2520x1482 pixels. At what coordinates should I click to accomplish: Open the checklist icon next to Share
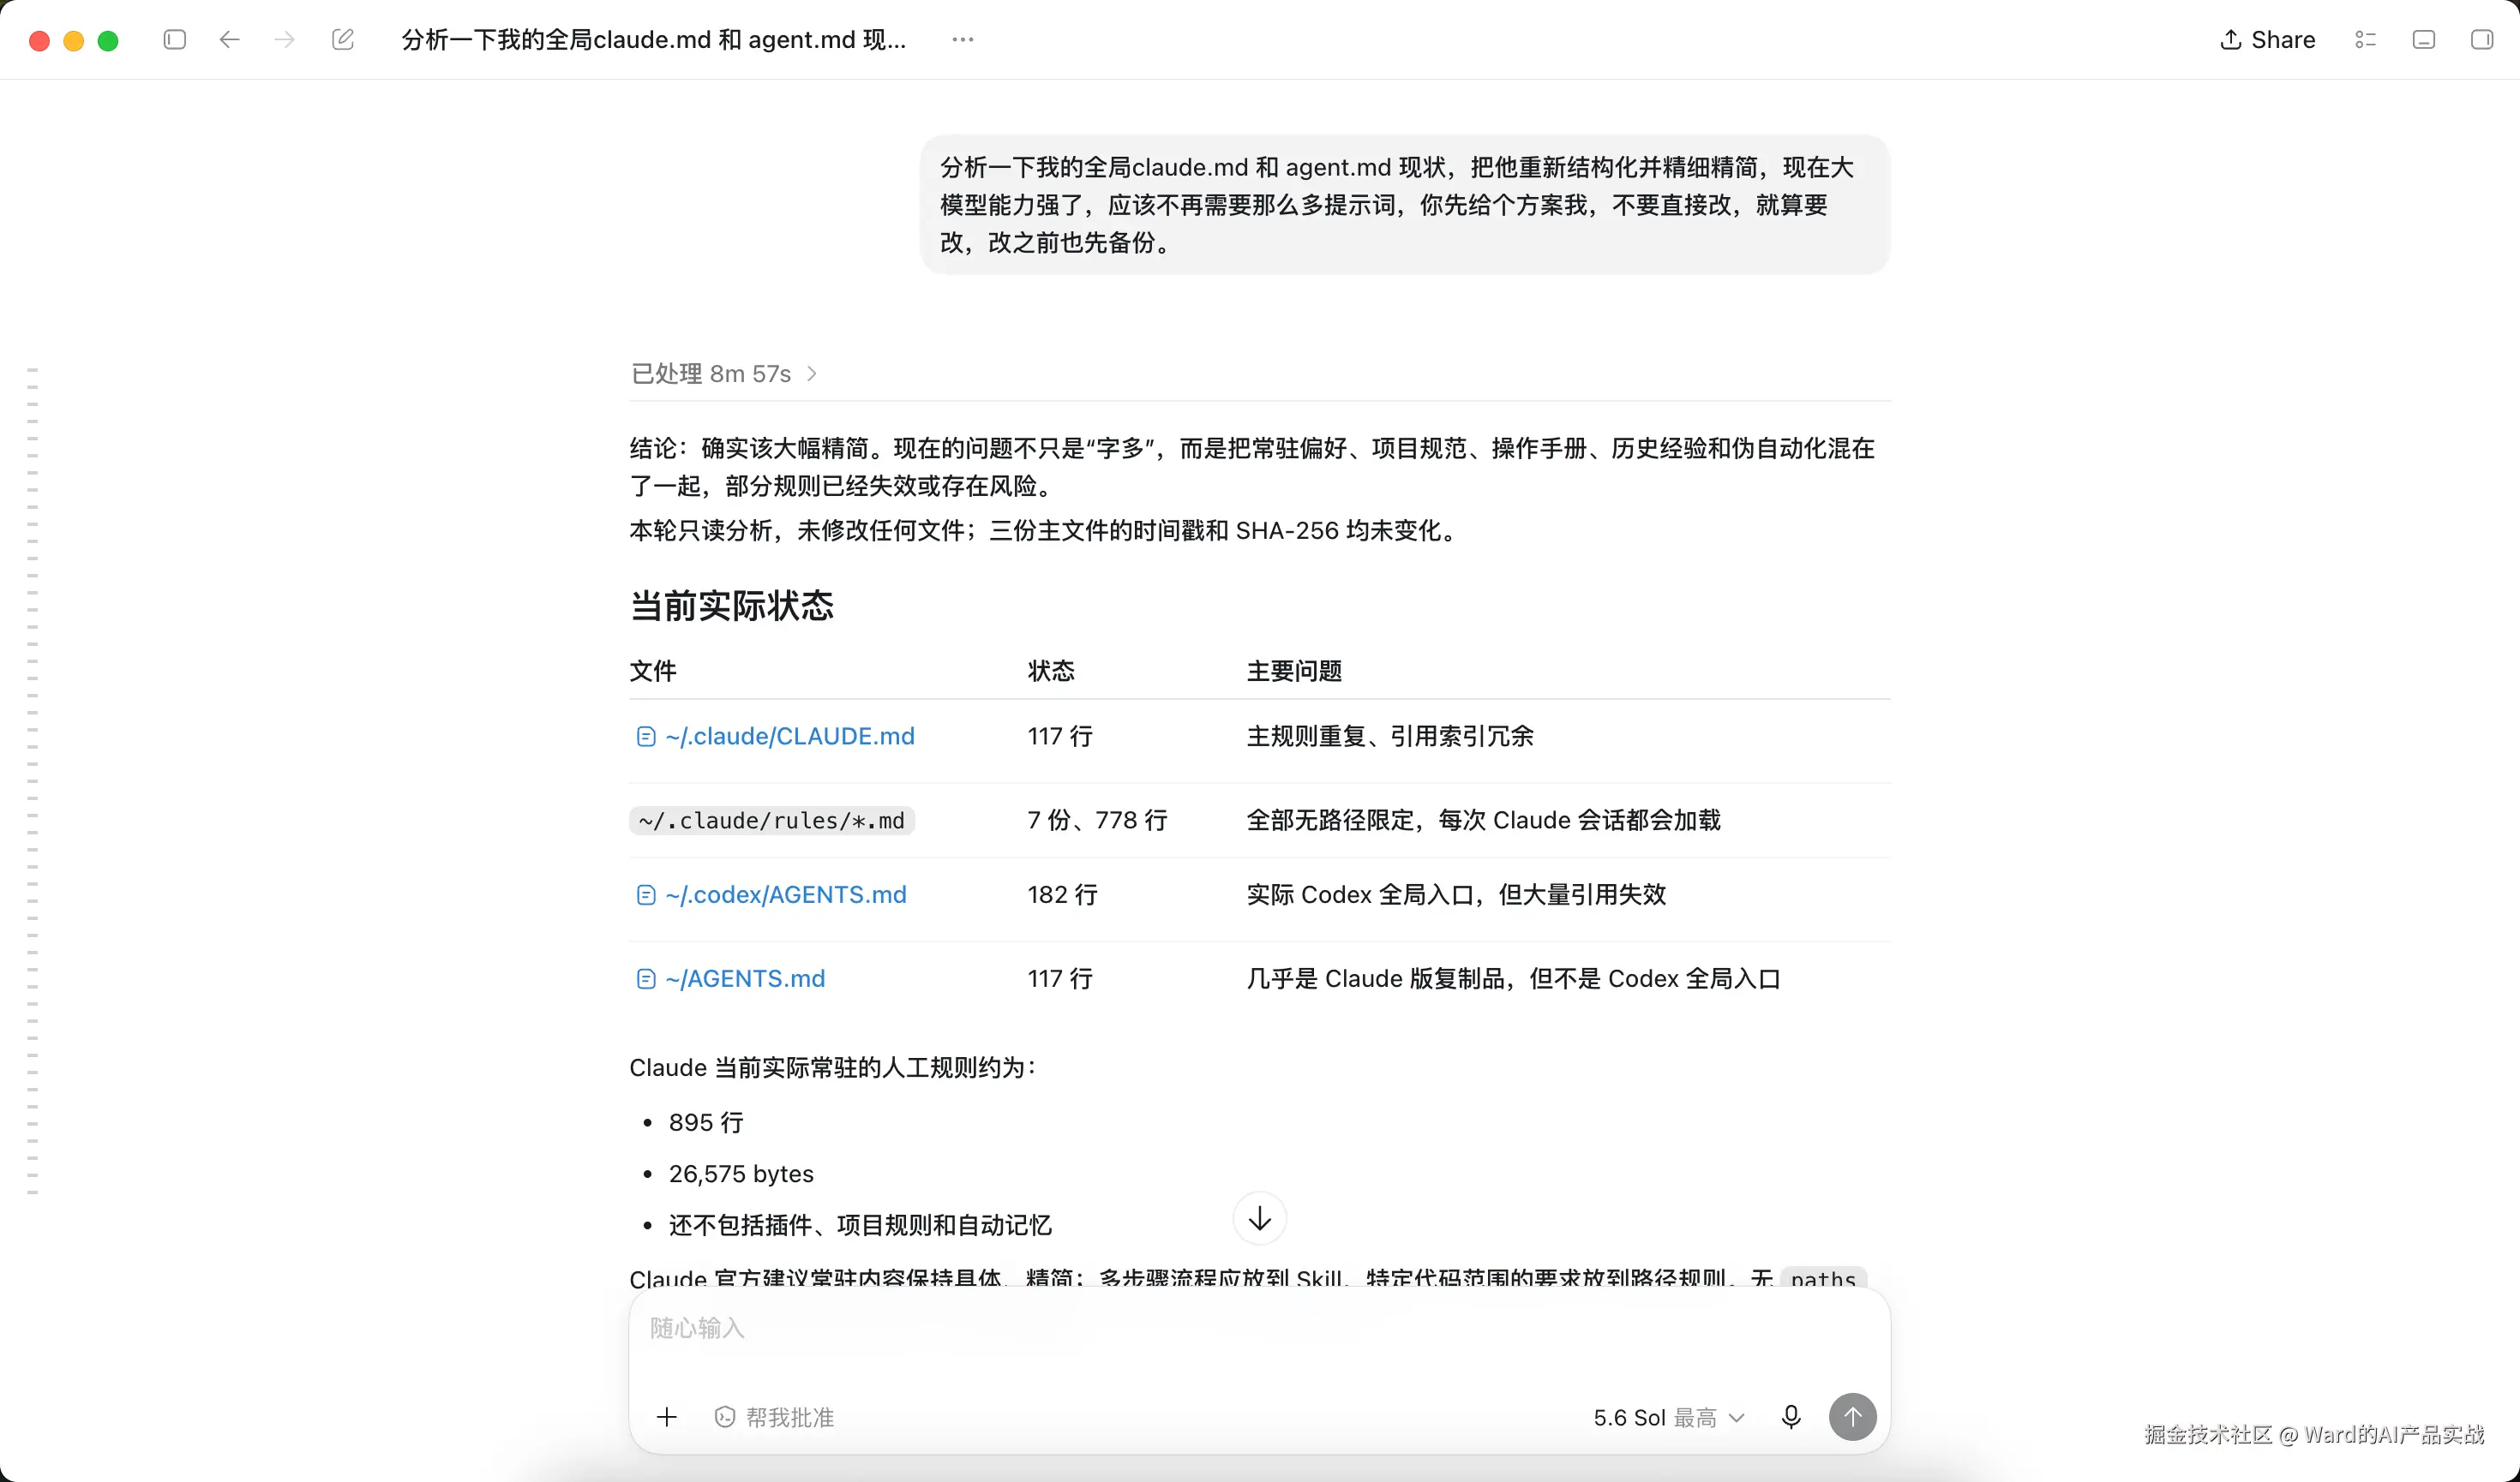[2365, 40]
